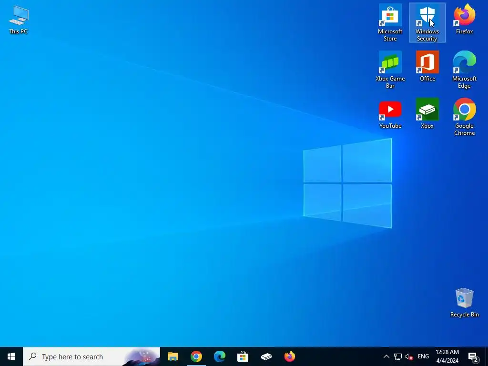The height and width of the screenshot is (366, 488).
Task: Select the Microsoft Store desktop shortcut
Action: click(390, 23)
